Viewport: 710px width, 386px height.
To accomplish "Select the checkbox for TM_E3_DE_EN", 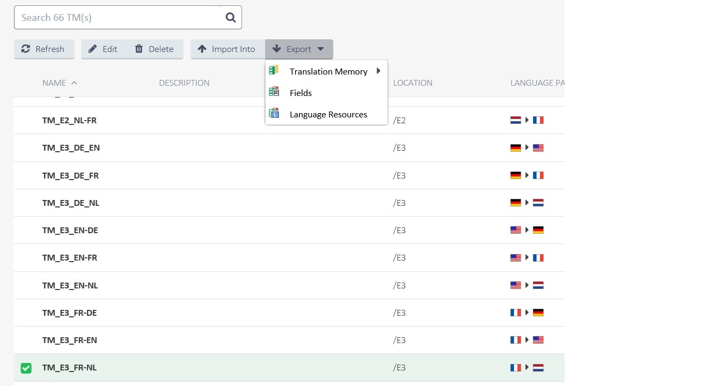I will pos(26,147).
